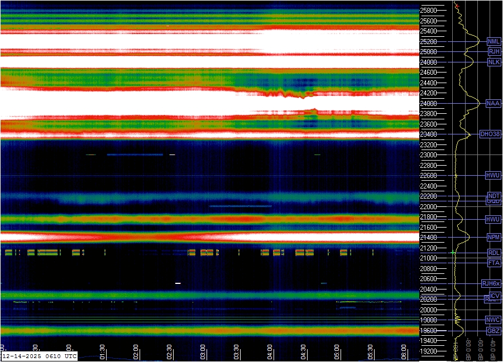Click the 12-14-2025 0610 UTC timestamp
Screen dimensions: 503x362
(x=39, y=355)
